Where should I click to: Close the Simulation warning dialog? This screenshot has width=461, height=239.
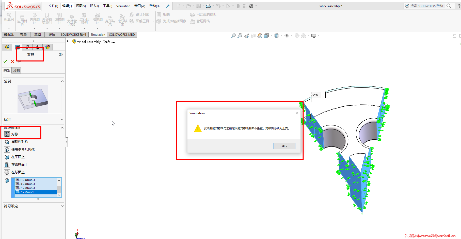[296, 113]
